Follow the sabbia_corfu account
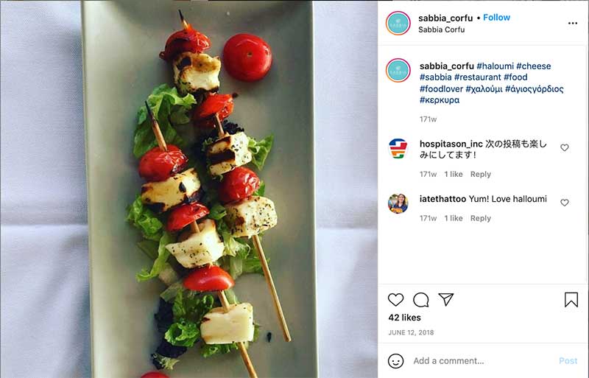 497,18
